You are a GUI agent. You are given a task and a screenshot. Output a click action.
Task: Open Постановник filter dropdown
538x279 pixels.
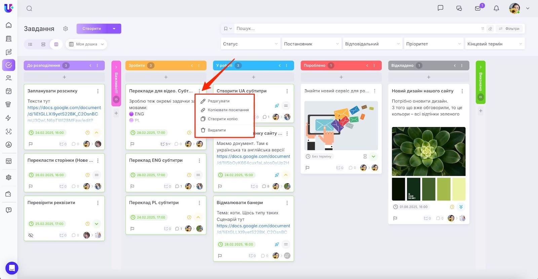pos(311,44)
